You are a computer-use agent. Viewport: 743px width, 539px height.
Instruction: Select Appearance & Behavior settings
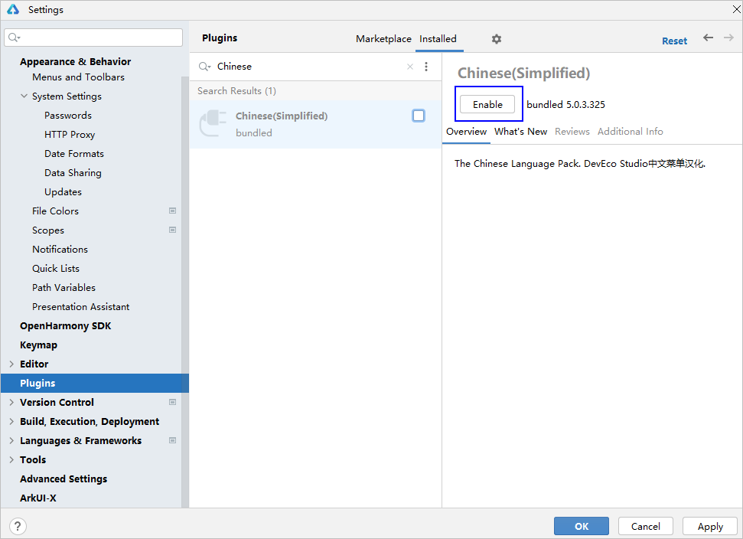coord(75,61)
